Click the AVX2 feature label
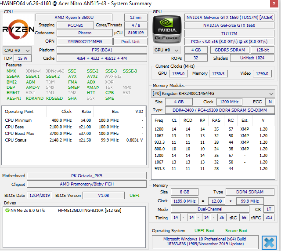This screenshot has height=251, width=281. [x=92, y=76]
